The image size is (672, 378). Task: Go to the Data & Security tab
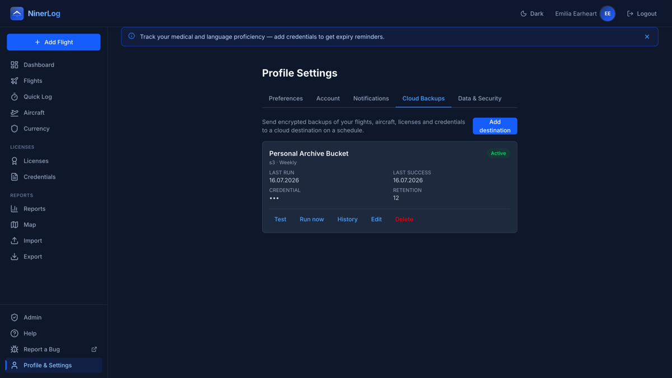(480, 99)
